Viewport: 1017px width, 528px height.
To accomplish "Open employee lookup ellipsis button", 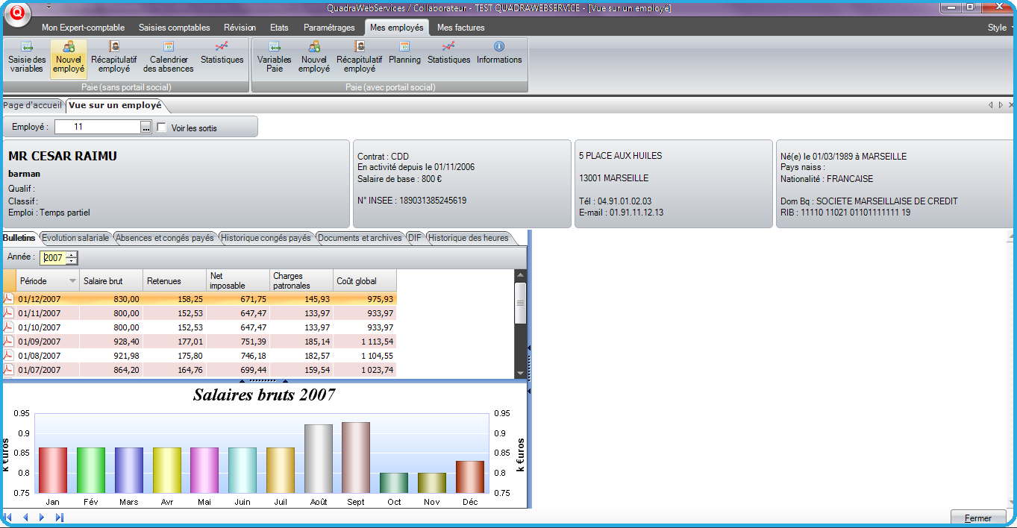I will pos(145,128).
